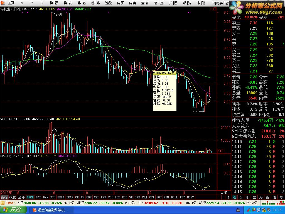285x214 pixels.
Task: Click the 上证 index value 2039.06
Action: click(30, 203)
